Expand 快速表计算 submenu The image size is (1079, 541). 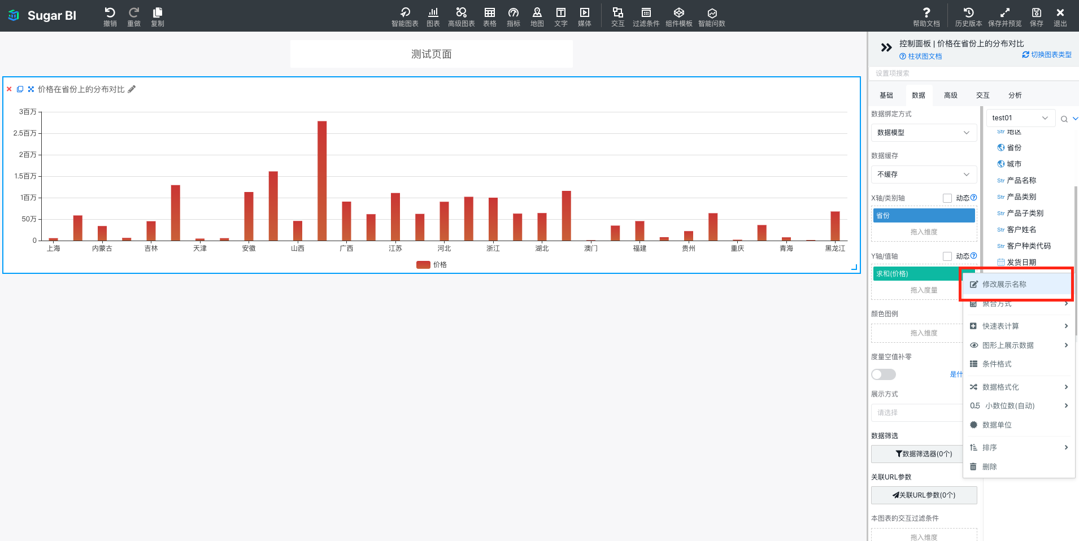point(1019,326)
